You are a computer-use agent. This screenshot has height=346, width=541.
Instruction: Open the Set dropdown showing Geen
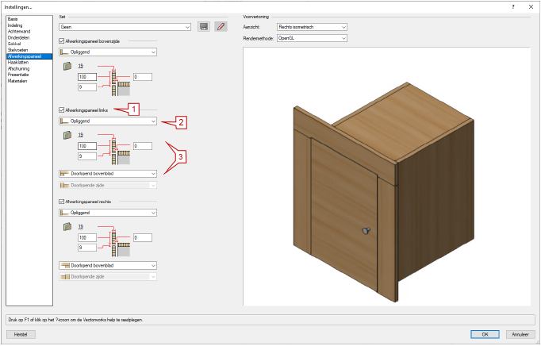(125, 27)
